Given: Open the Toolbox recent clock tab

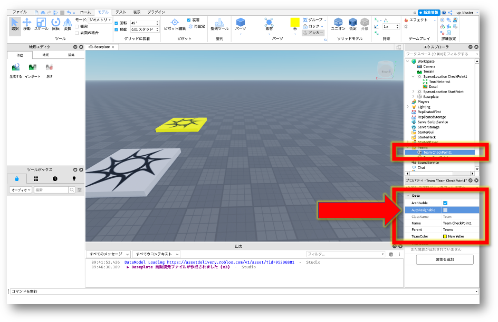Looking at the screenshot, I should (55, 179).
